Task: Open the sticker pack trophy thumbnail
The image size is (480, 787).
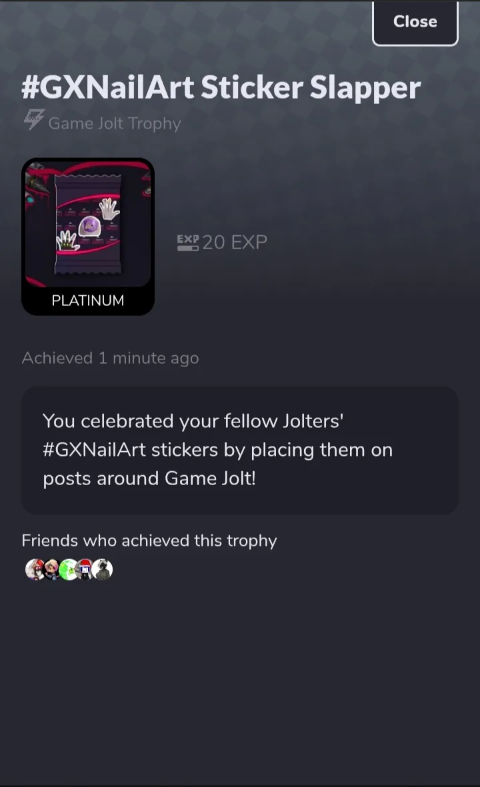Action: [88, 237]
